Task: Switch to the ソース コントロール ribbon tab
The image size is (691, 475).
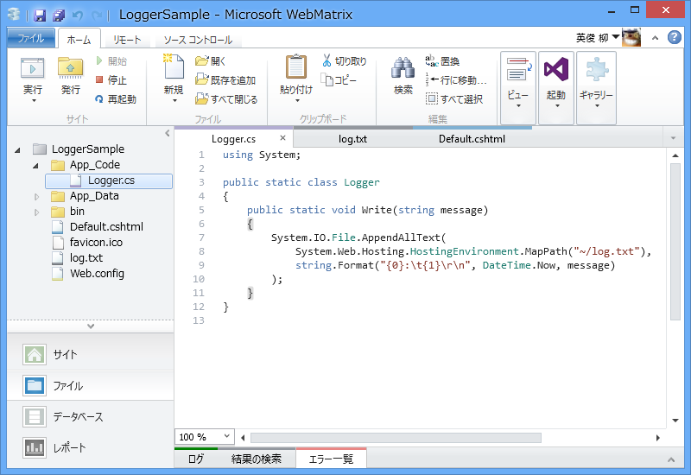Action: pos(198,40)
